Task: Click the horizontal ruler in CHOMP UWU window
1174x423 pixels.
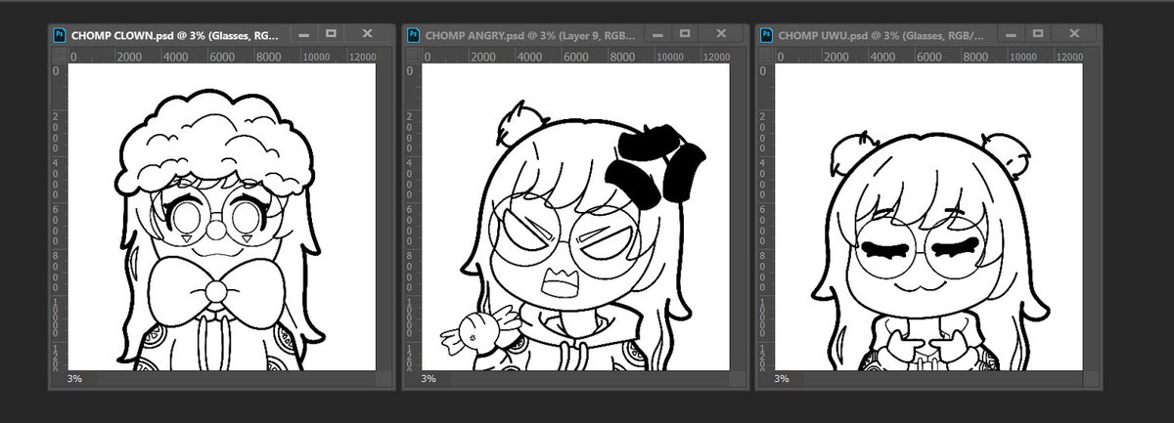Action: tap(939, 57)
